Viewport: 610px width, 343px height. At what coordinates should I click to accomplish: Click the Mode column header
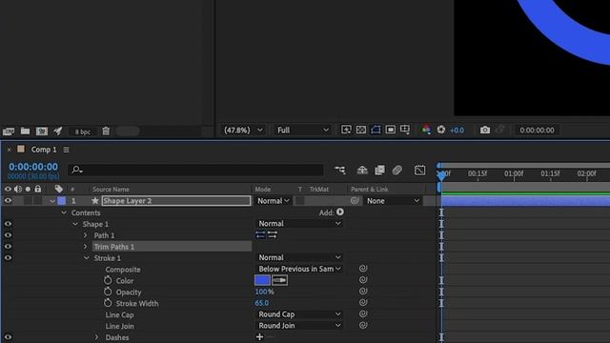click(x=263, y=190)
